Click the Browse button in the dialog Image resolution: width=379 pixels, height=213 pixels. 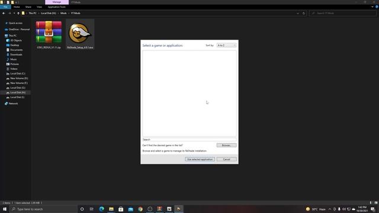226,145
